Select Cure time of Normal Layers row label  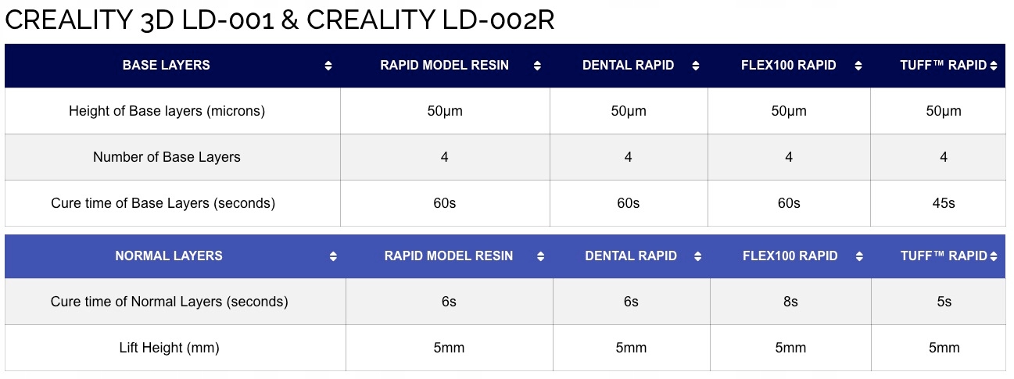(170, 302)
